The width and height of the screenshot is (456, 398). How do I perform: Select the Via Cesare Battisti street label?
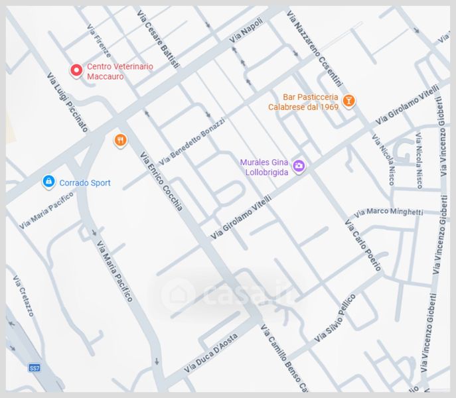[158, 39]
